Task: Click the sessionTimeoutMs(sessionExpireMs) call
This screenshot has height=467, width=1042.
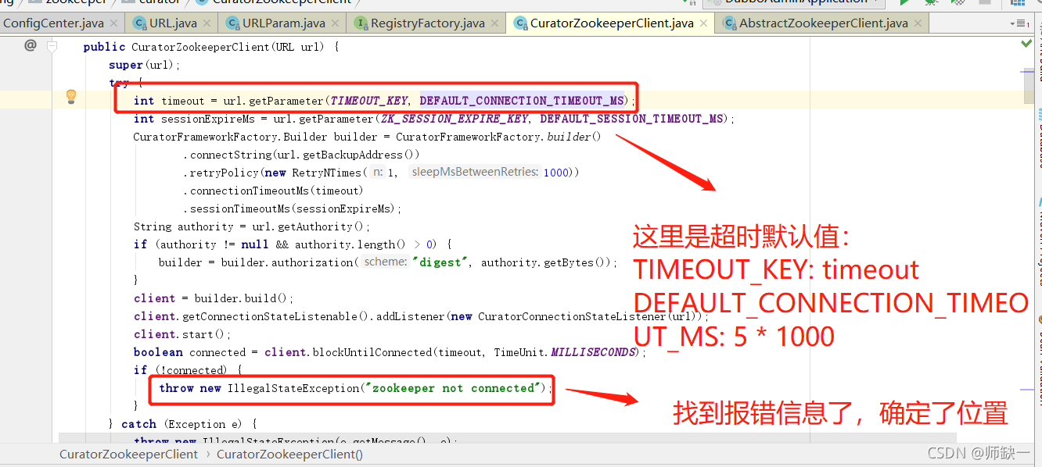Action: click(x=293, y=209)
